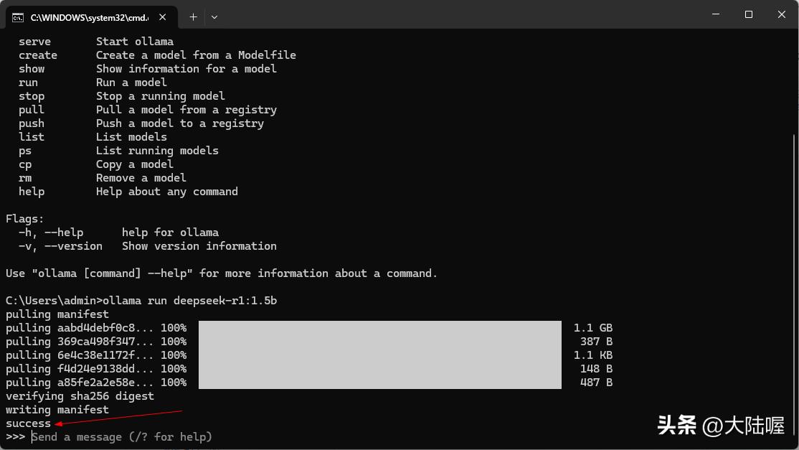Click the Send a message prompt input
Screen dimensions: 799x450
122,437
